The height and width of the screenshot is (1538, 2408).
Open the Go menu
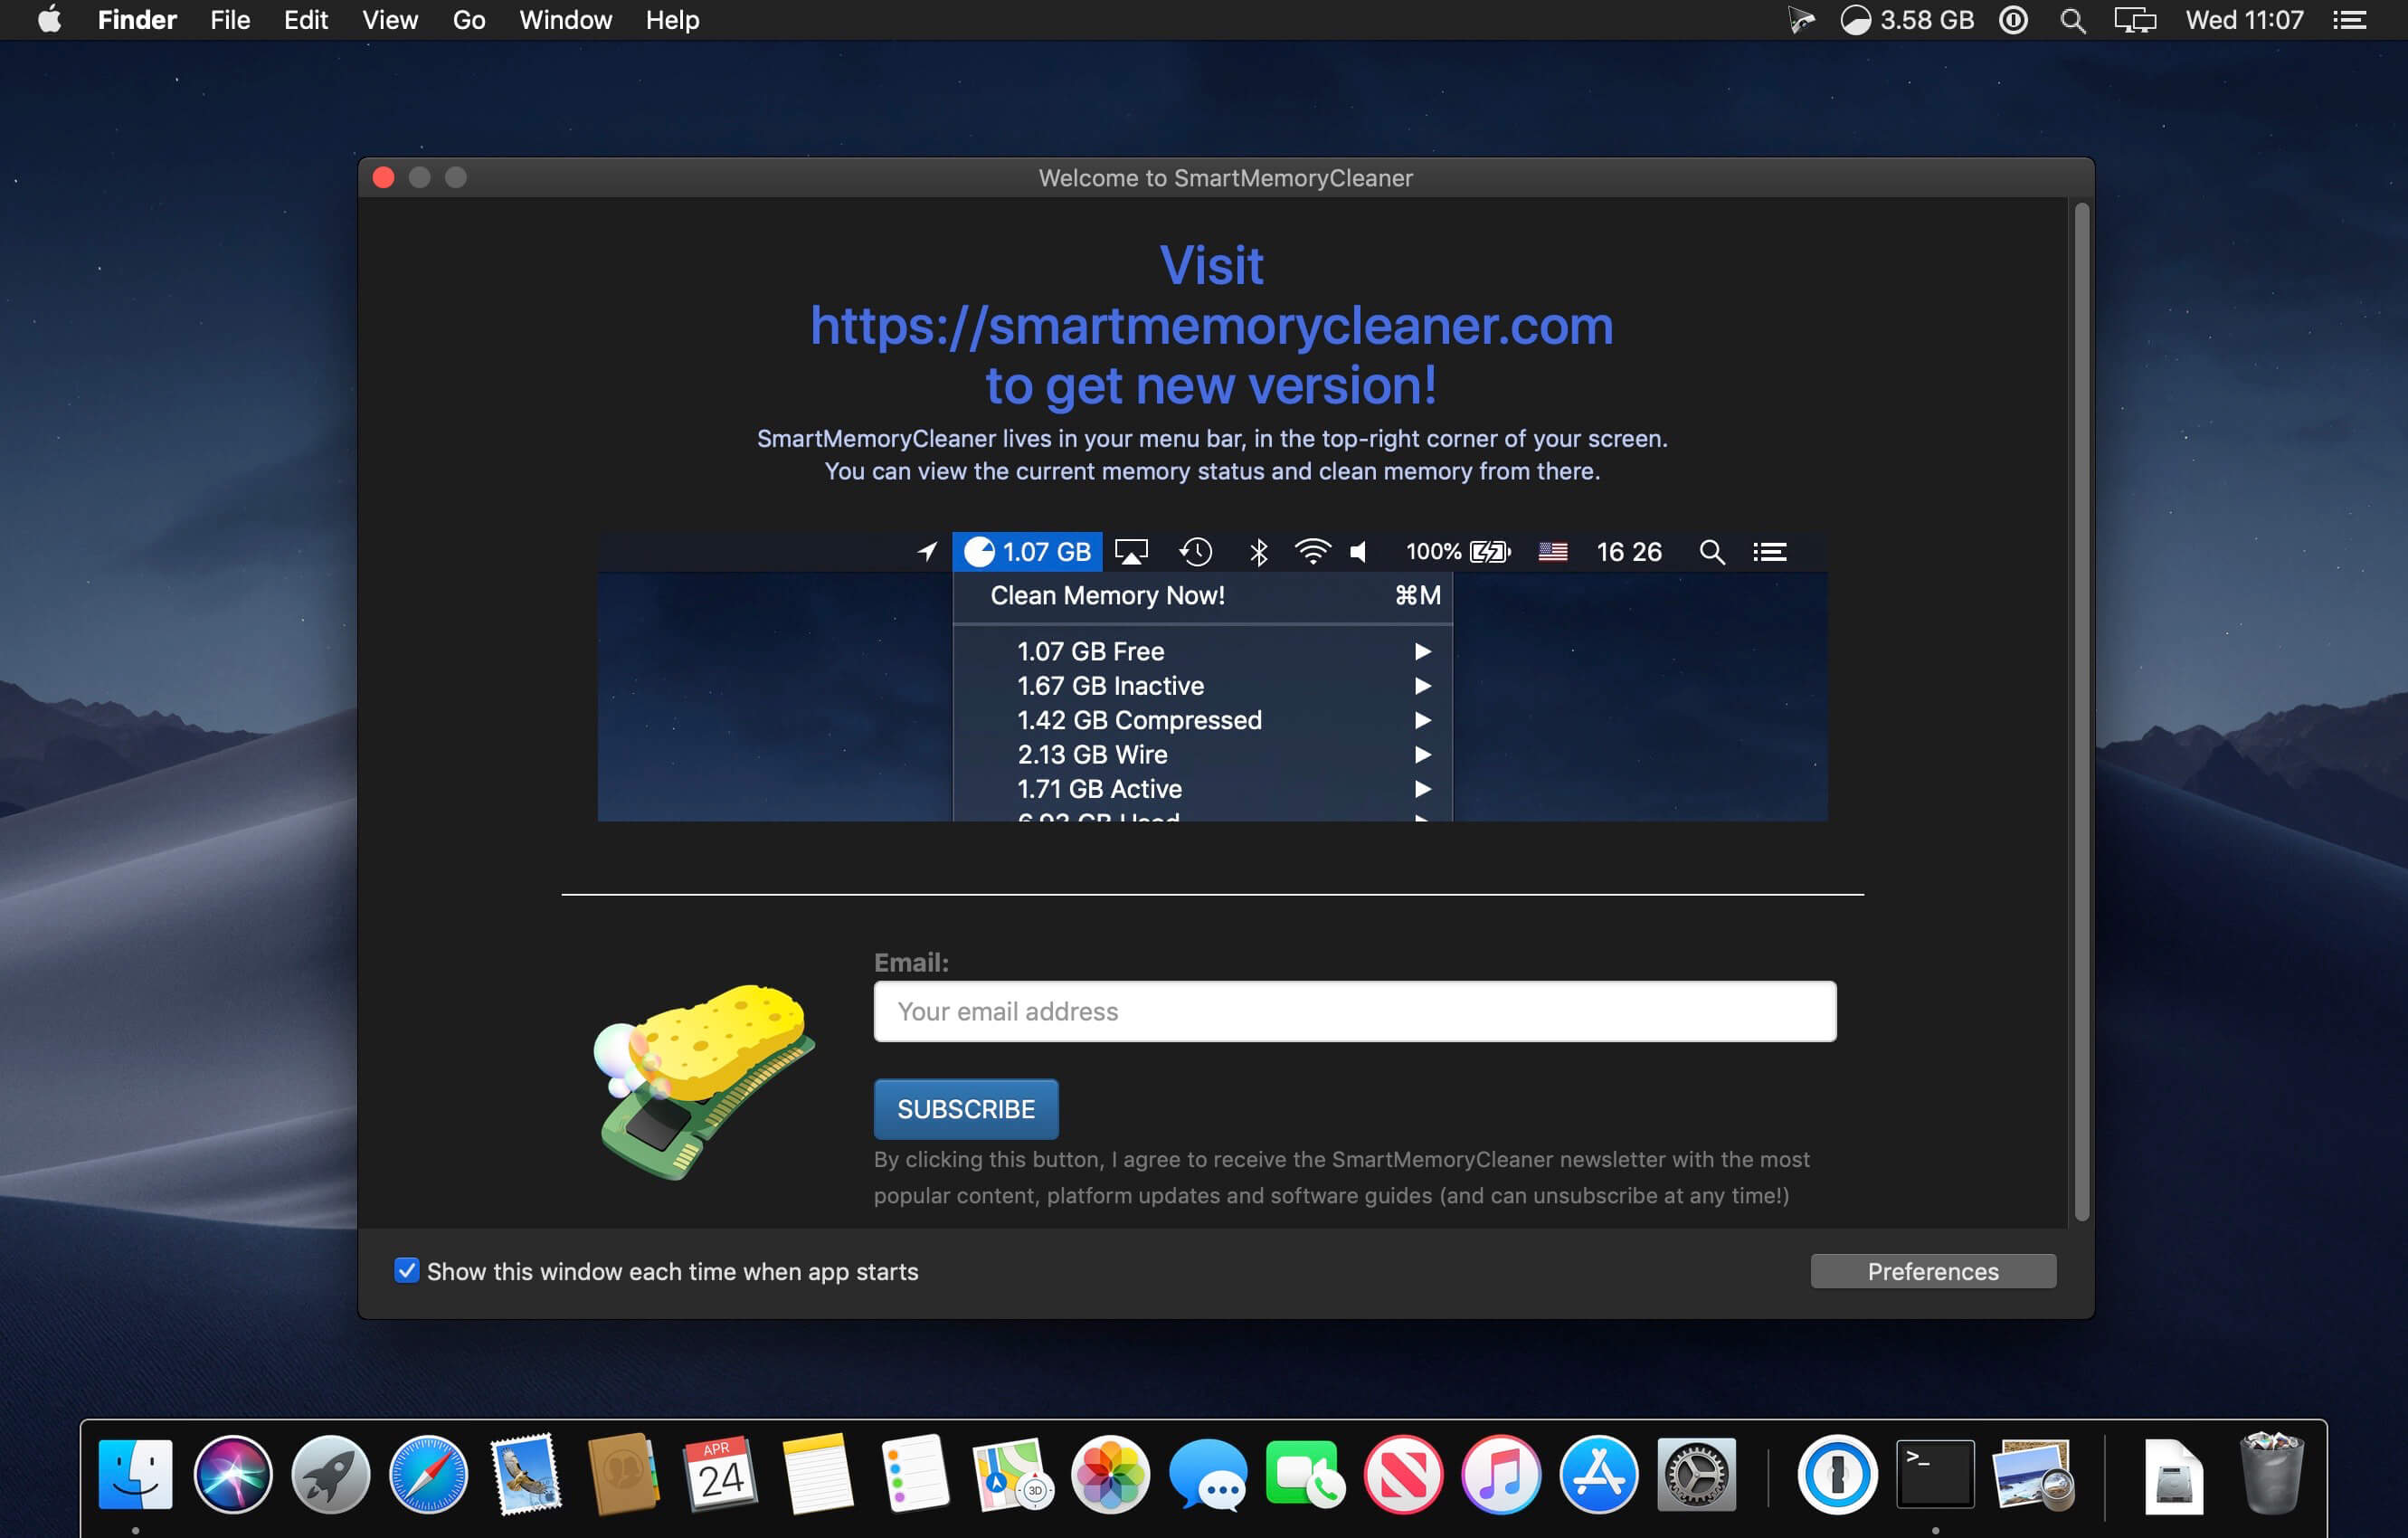(x=469, y=20)
